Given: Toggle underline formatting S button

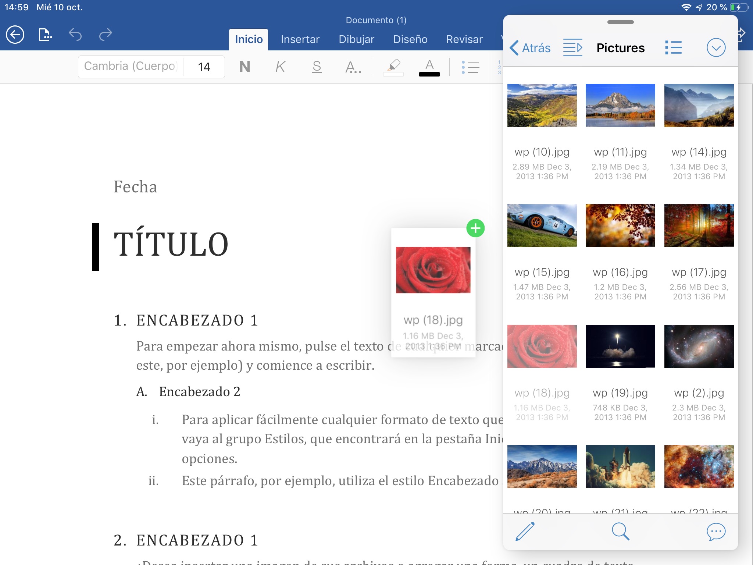Looking at the screenshot, I should tap(317, 67).
